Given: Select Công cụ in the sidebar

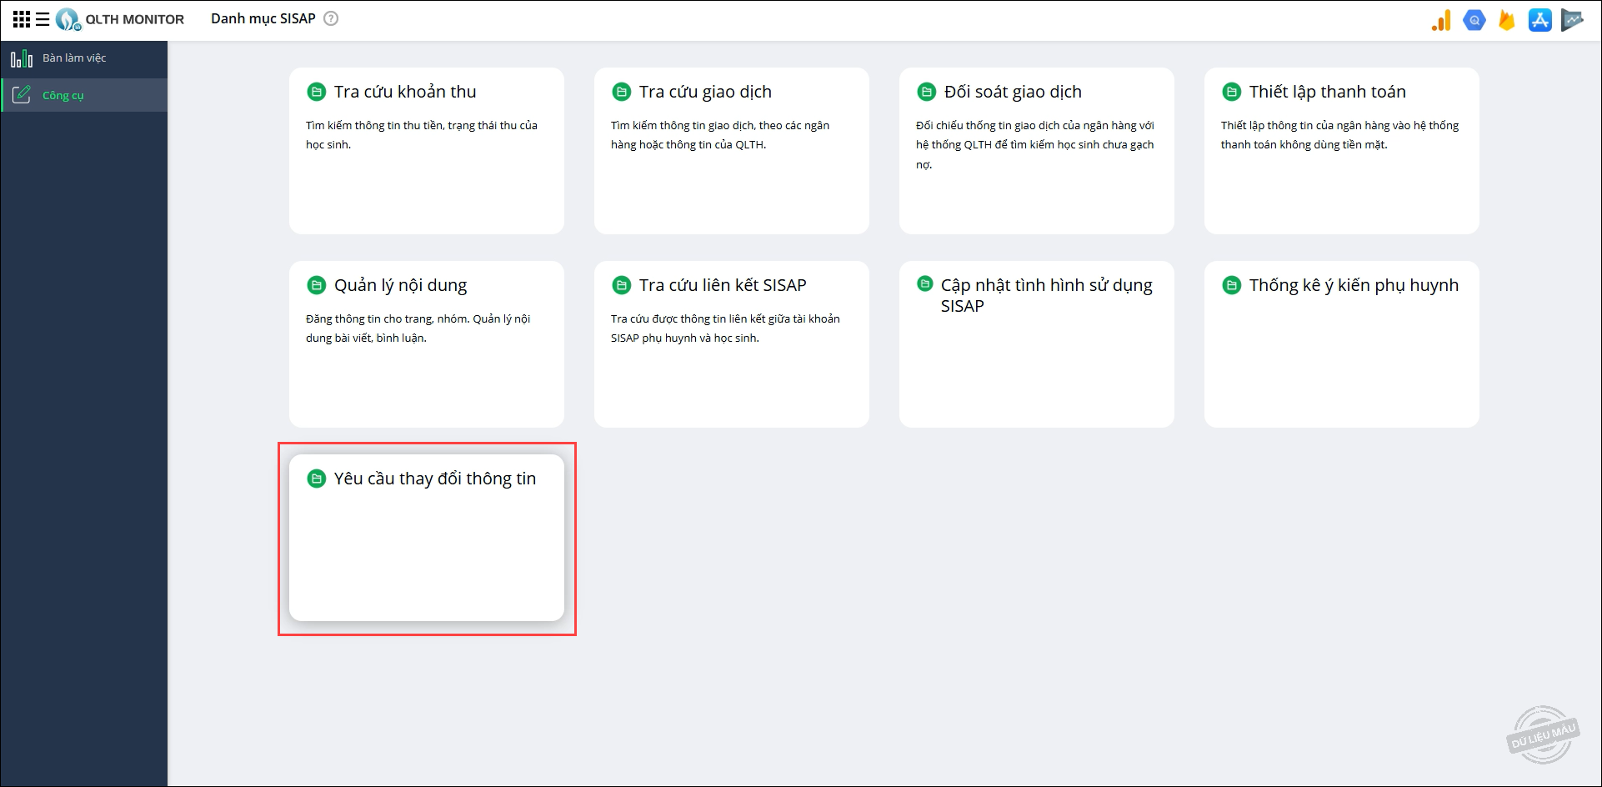Looking at the screenshot, I should [63, 96].
